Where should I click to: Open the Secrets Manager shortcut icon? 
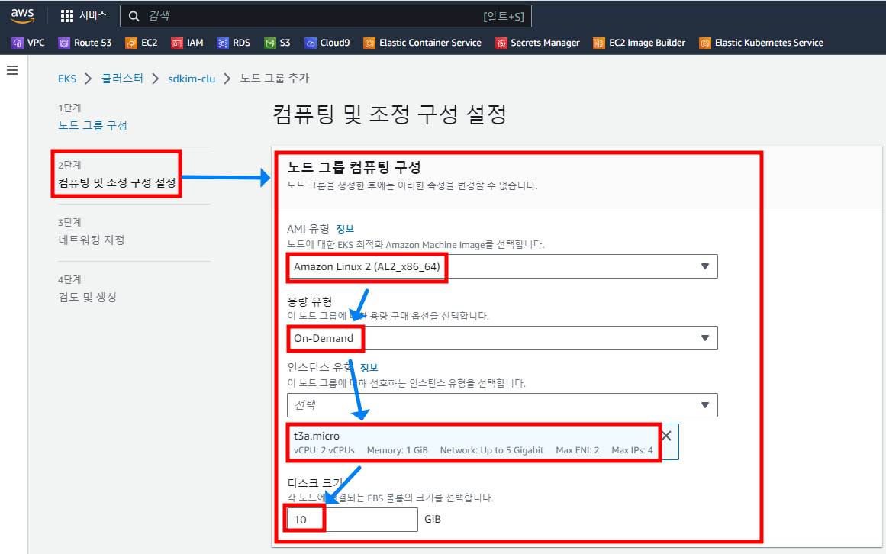501,43
